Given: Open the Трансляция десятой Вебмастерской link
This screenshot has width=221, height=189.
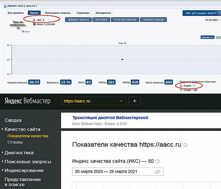Looking at the screenshot, I should pos(110,117).
